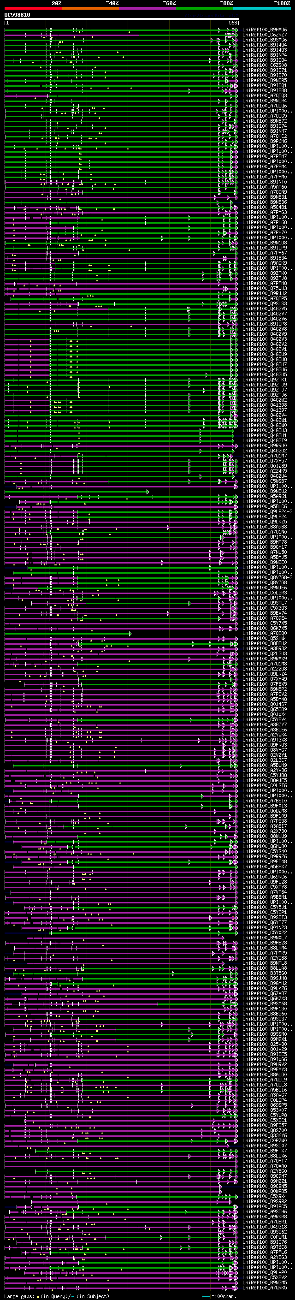The width and height of the screenshot is (295, 1300).
Task: Select the UniRef100_B9ICP9 label
Action: tap(265, 248)
